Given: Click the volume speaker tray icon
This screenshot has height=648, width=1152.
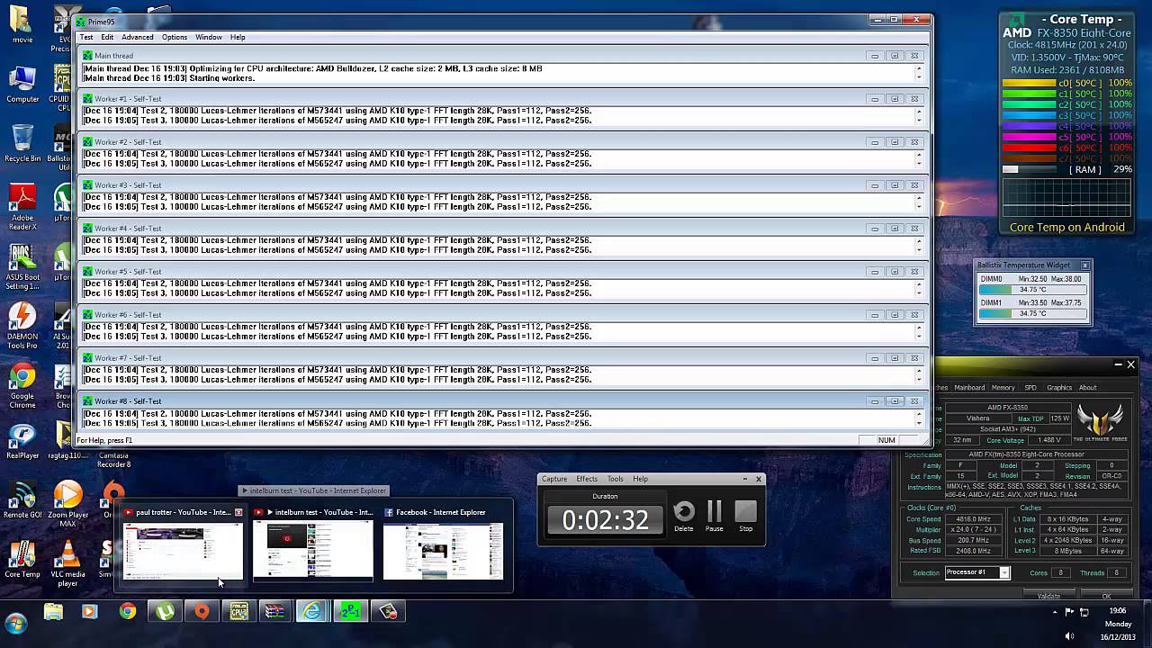Looking at the screenshot, I should [x=1070, y=636].
